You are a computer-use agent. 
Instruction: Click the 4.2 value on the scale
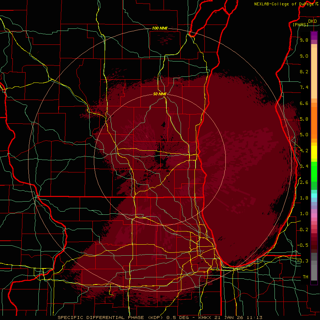coord(304,151)
